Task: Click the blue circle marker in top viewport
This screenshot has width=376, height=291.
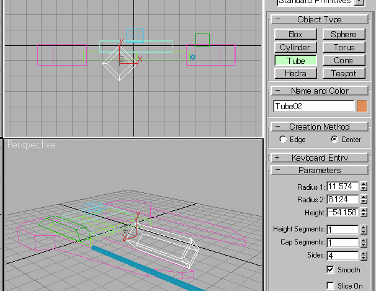Action: coord(192,57)
